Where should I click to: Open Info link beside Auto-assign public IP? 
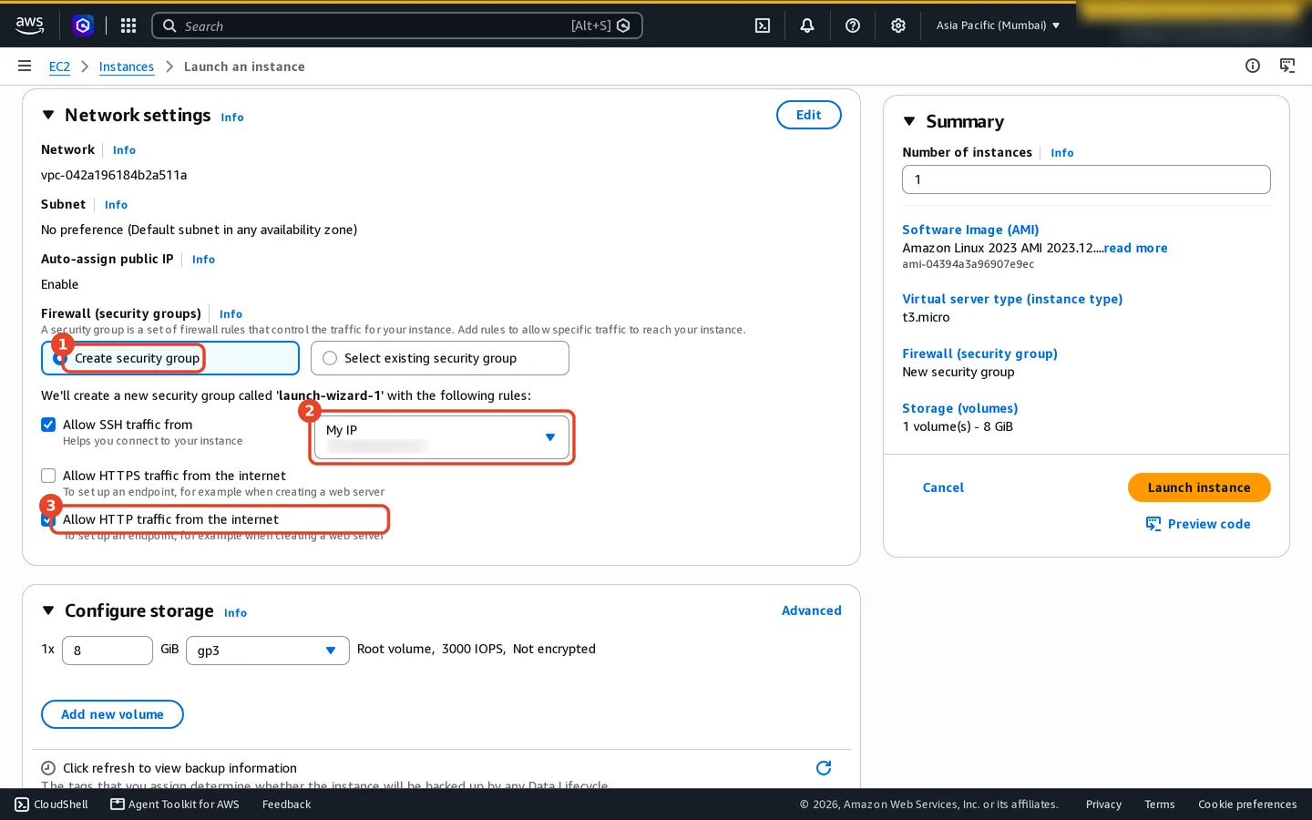pyautogui.click(x=203, y=260)
